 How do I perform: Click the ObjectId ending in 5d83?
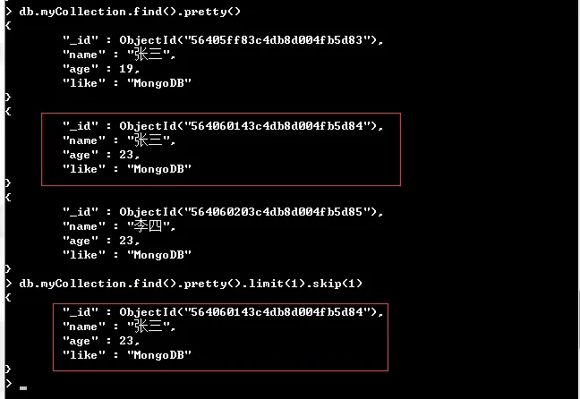251,40
